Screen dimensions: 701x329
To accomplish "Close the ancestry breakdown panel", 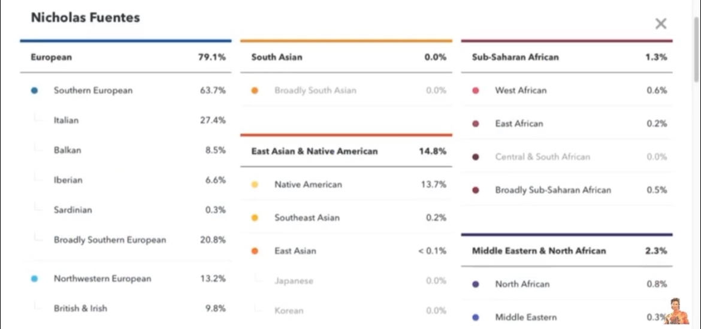I will click(660, 24).
